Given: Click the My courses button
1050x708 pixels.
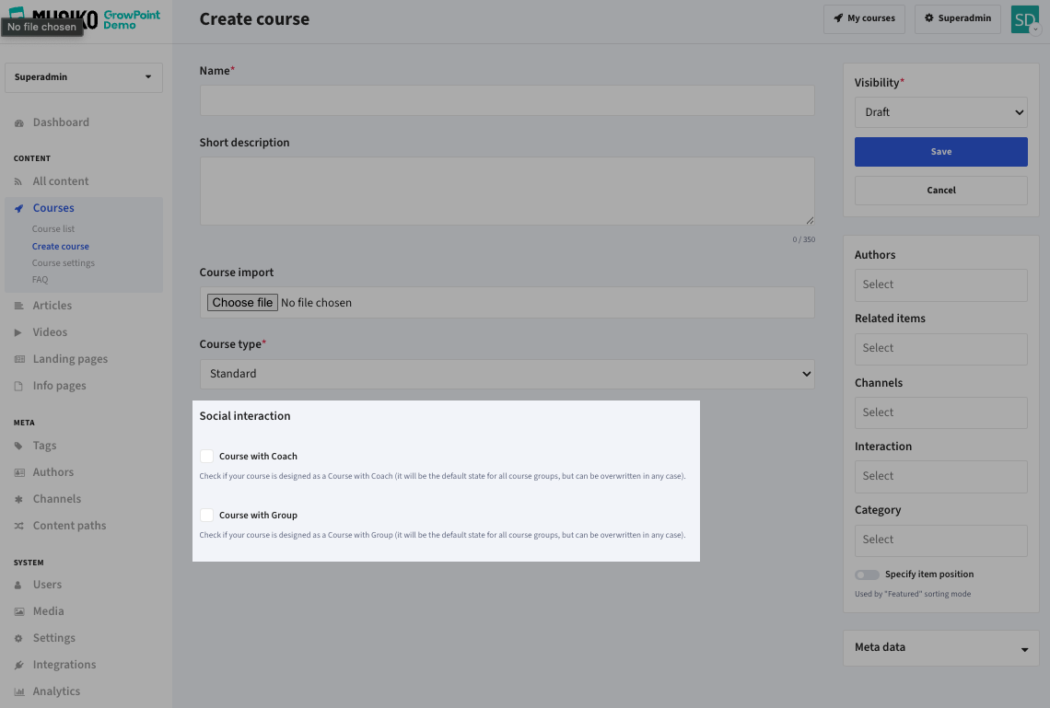Looking at the screenshot, I should coord(864,18).
